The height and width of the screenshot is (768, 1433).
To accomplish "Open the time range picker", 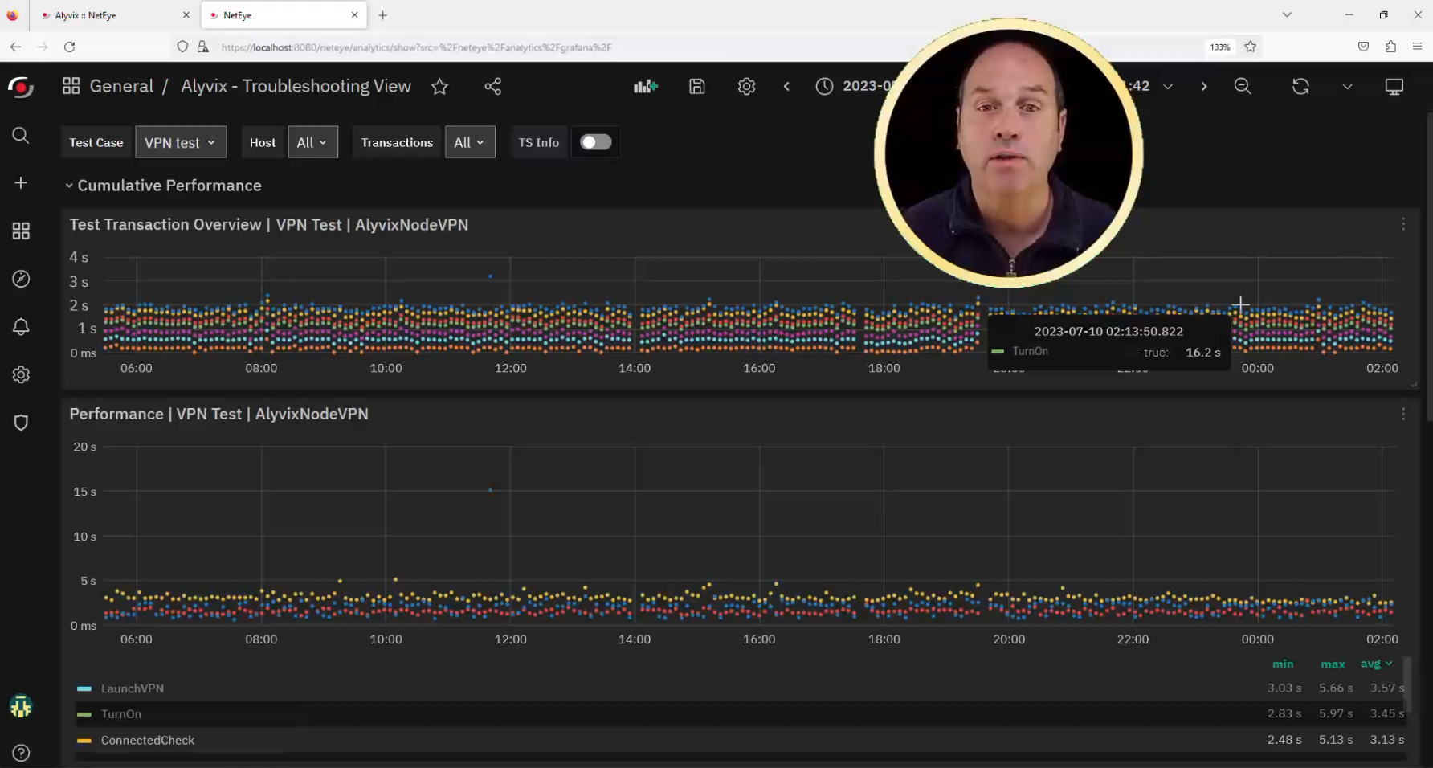I will click(994, 86).
